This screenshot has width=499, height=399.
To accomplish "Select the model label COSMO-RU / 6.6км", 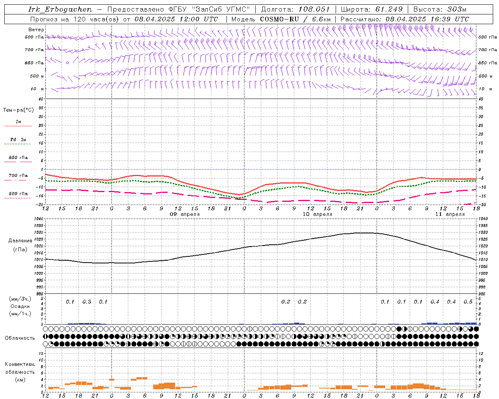I will point(296,19).
